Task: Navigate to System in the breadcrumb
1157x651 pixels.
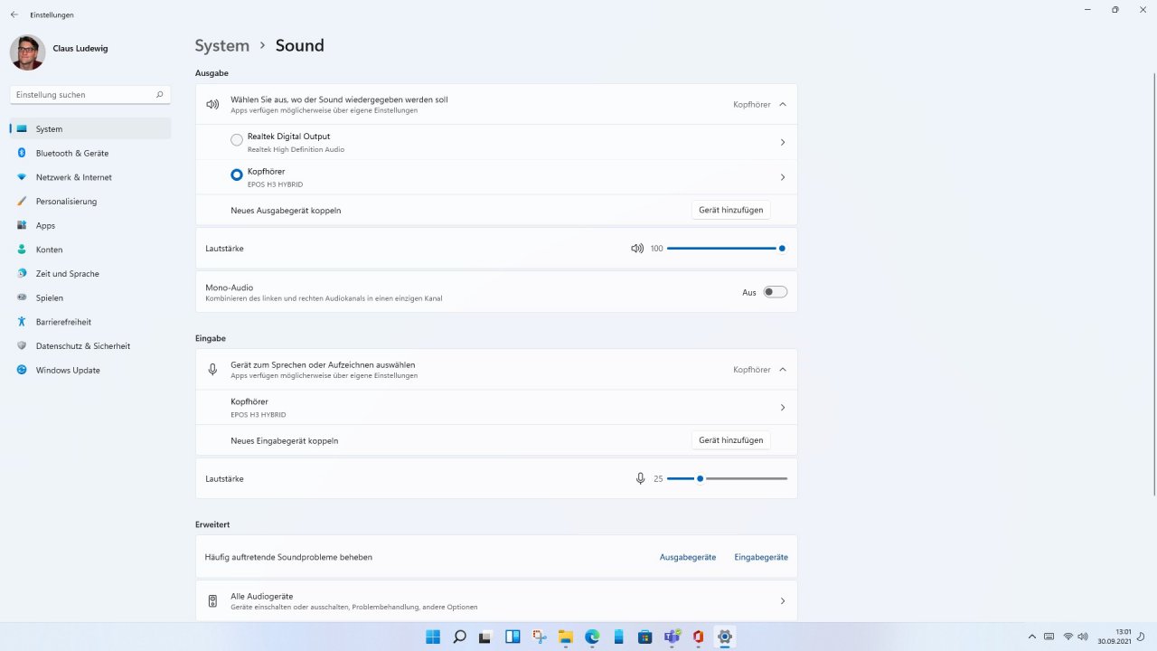Action: point(222,45)
